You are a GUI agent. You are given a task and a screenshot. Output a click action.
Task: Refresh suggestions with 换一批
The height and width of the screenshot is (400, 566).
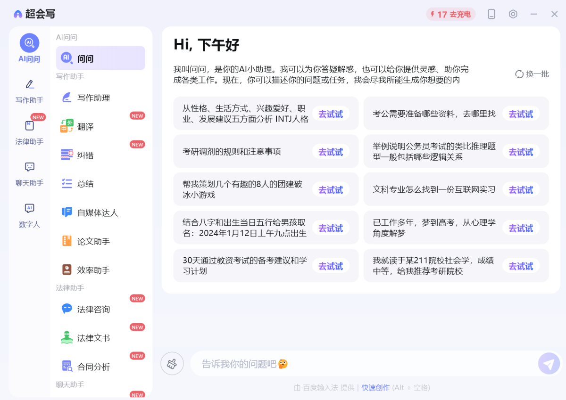532,74
